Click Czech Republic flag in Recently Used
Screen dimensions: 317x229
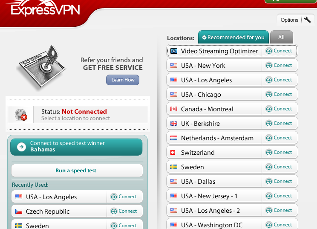pyautogui.click(x=19, y=212)
